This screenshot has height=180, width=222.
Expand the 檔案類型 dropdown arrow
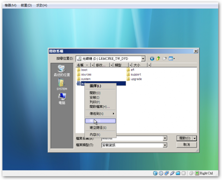pos(165,145)
